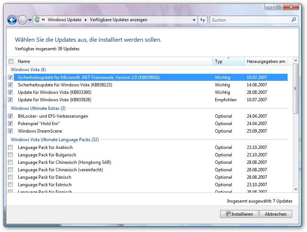307x232 pixels.
Task: Click the Windows Update address bar icon
Action: coord(37,19)
